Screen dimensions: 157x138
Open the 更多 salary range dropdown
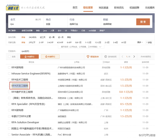(x=140, y=42)
